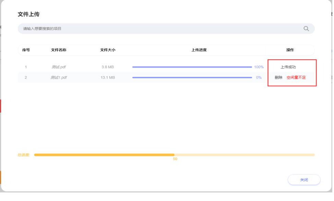This screenshot has height=201, width=334.
Task: Click the 100% progress label
Action: pyautogui.click(x=259, y=67)
